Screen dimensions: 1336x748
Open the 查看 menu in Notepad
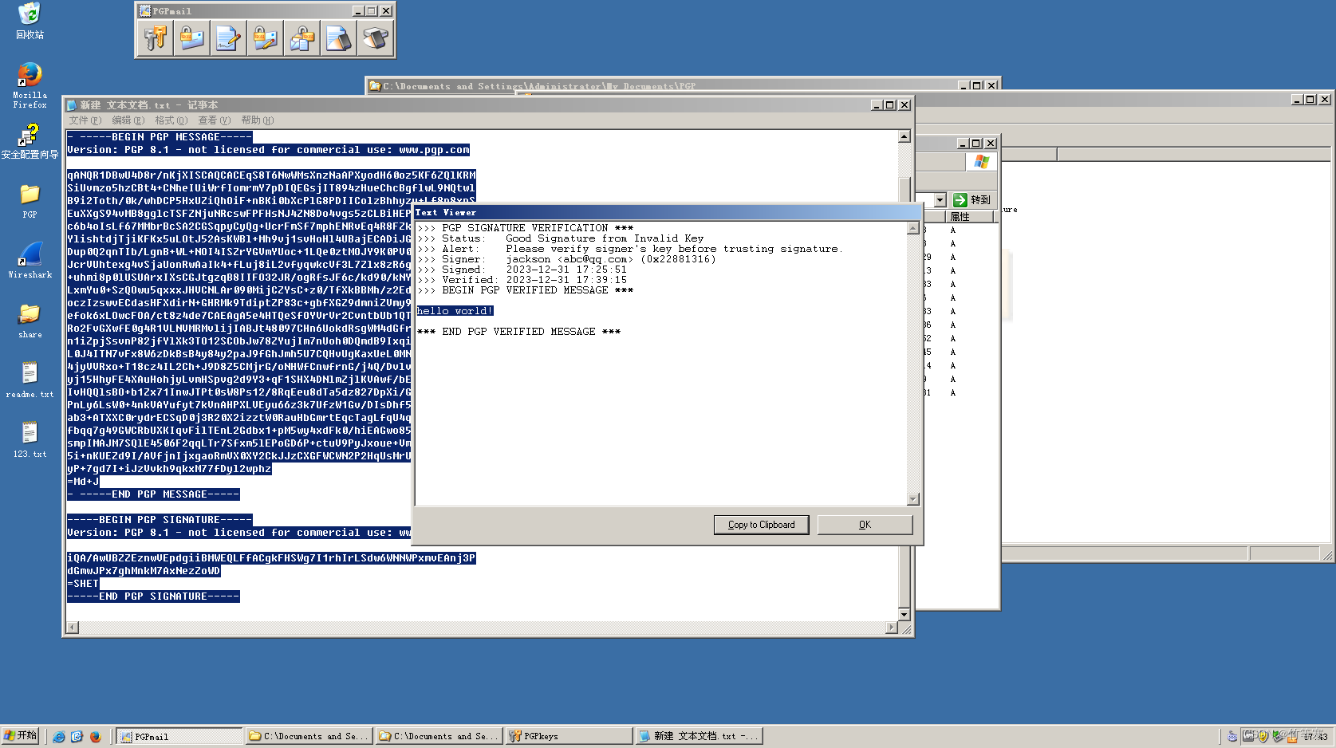214,120
